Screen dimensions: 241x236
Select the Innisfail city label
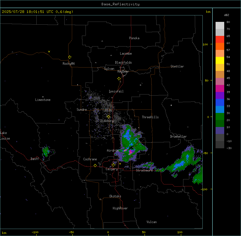click(x=116, y=91)
